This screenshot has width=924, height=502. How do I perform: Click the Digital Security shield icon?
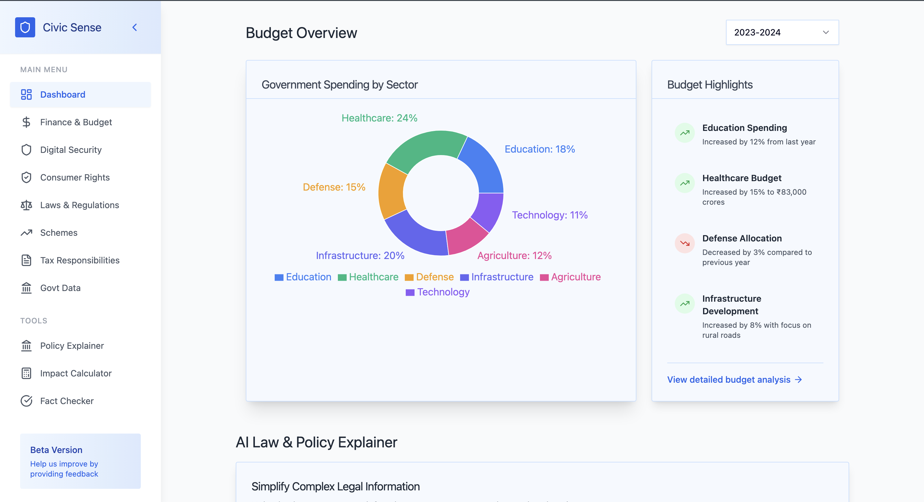coord(26,150)
